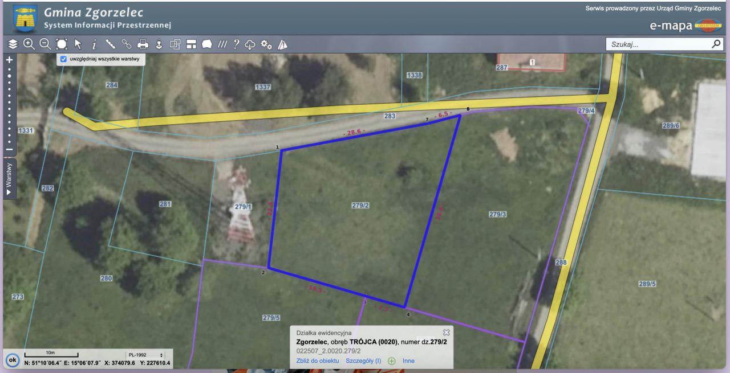Viewport: 730px width, 373px height.
Task: Click the green plus icon in parcel popup
Action: pos(392,361)
